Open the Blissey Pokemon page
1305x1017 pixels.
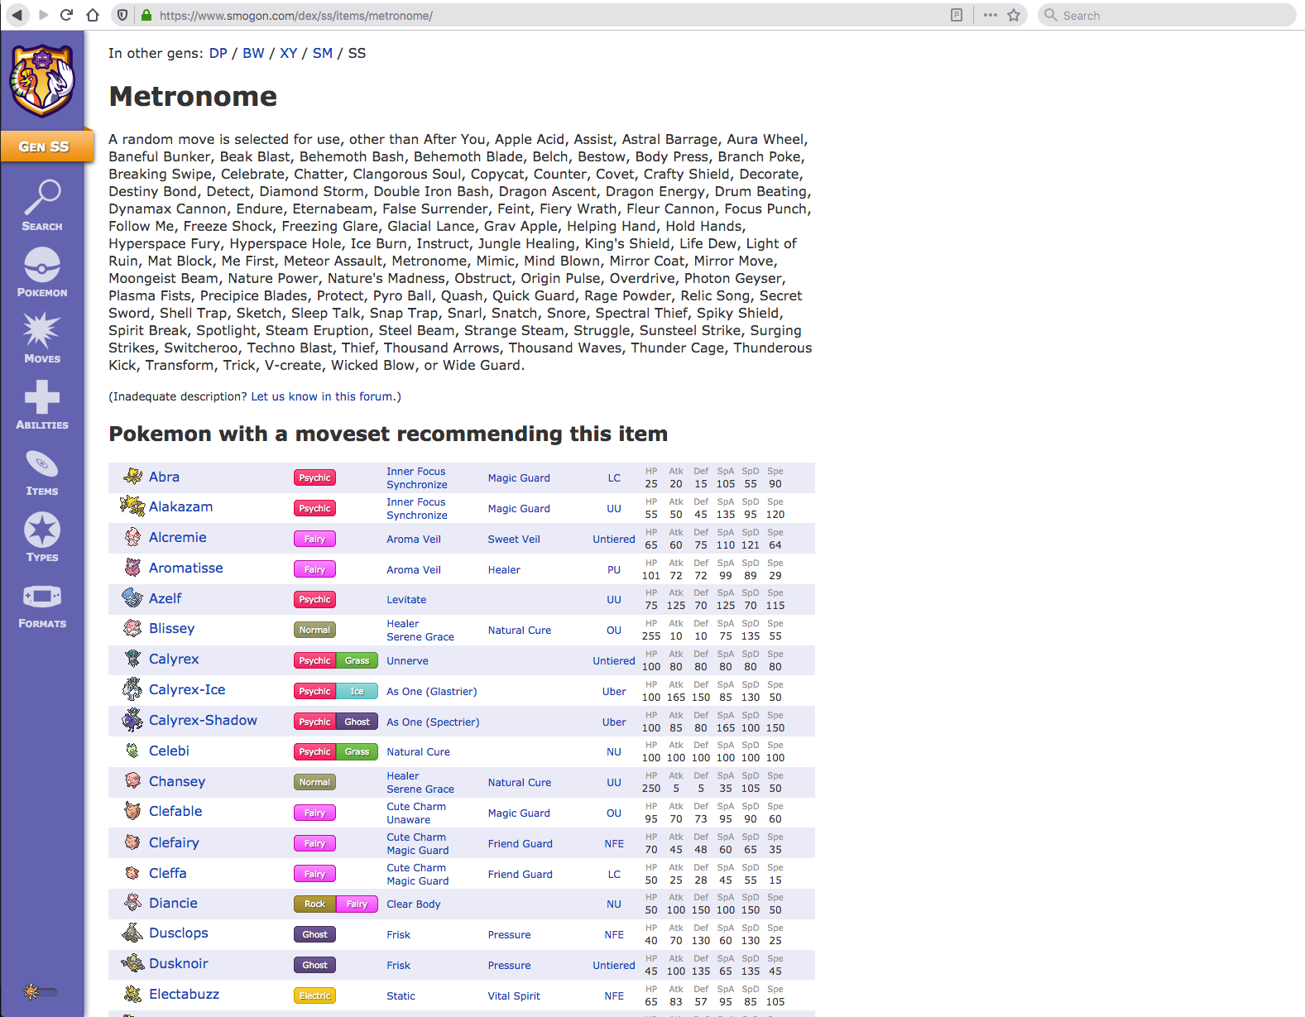pyautogui.click(x=172, y=628)
